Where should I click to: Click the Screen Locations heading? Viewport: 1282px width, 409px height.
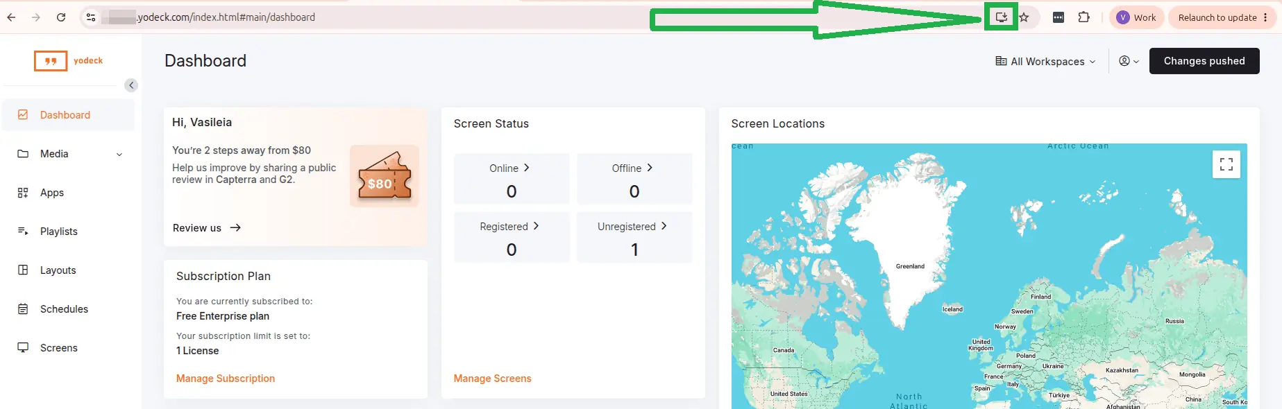[778, 123]
